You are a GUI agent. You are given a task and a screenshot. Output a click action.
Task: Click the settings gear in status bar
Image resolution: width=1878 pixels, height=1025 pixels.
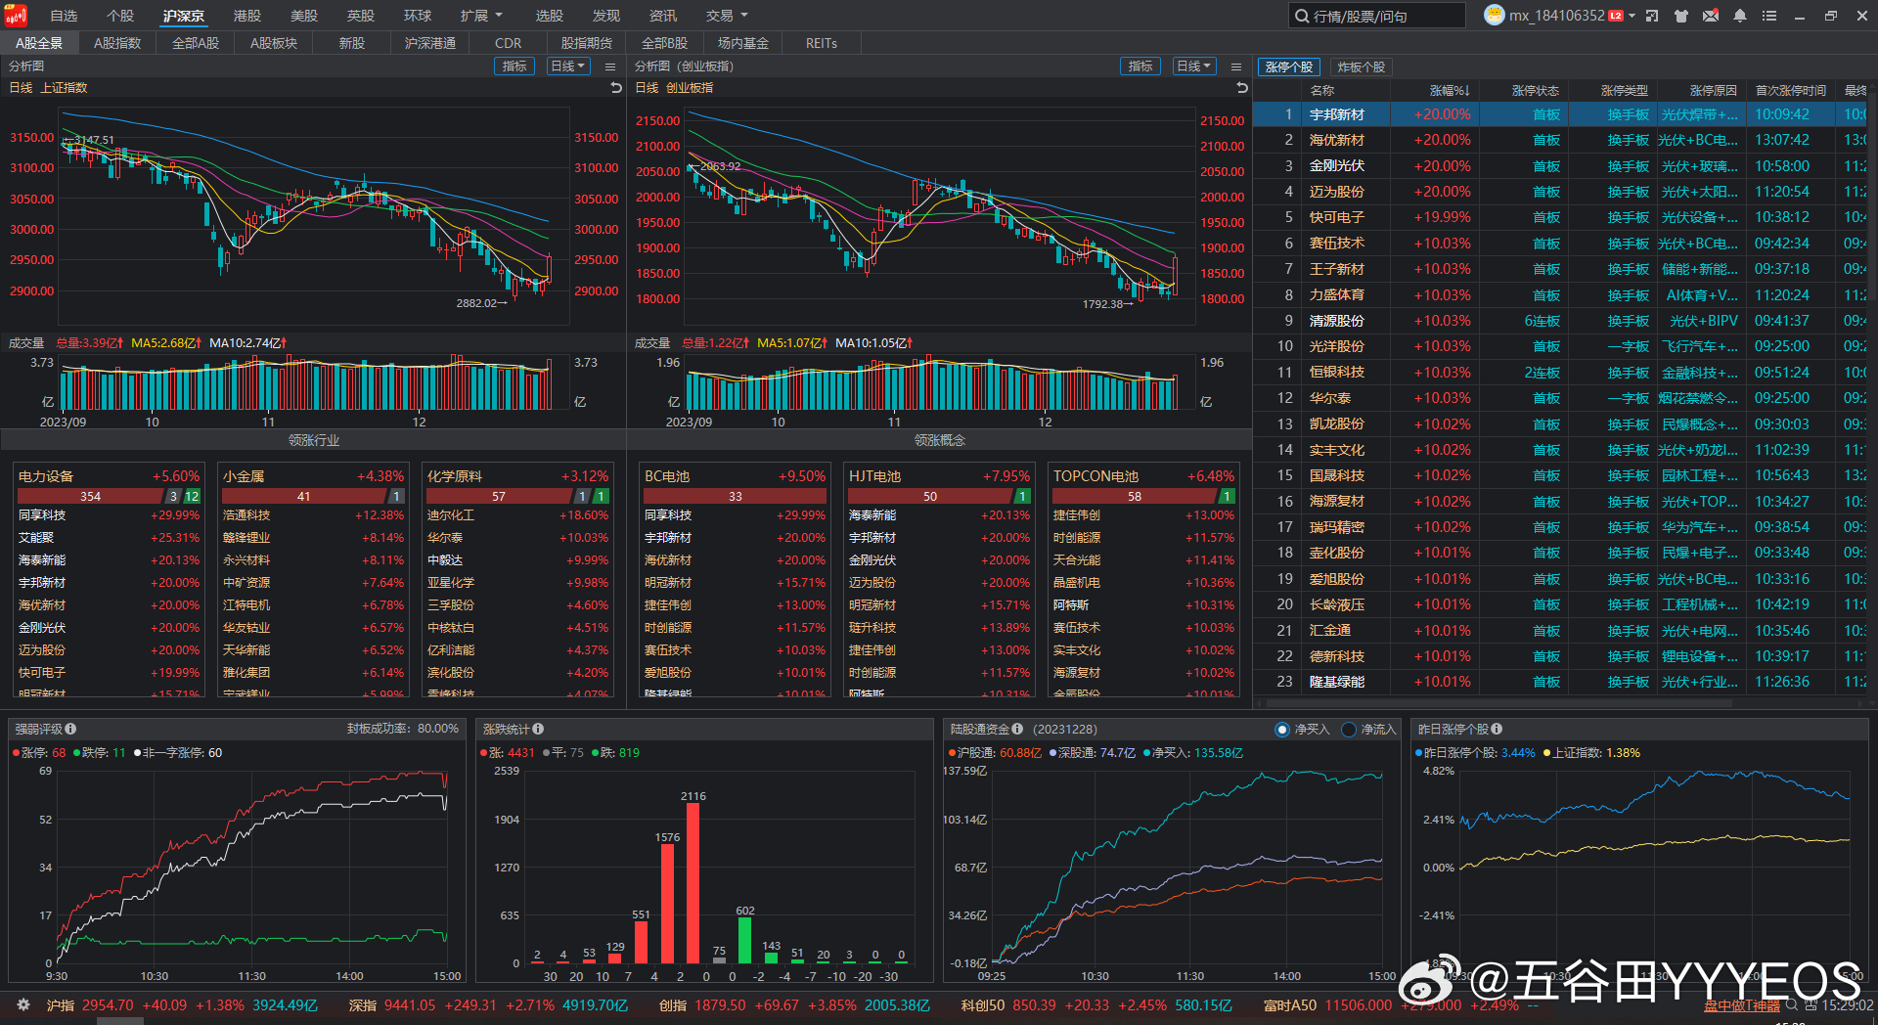[x=23, y=1004]
